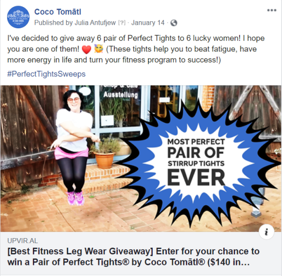Viewport: 282px width, 276px height.
Task: Click the post text about giving away tights
Action: [x=136, y=49]
